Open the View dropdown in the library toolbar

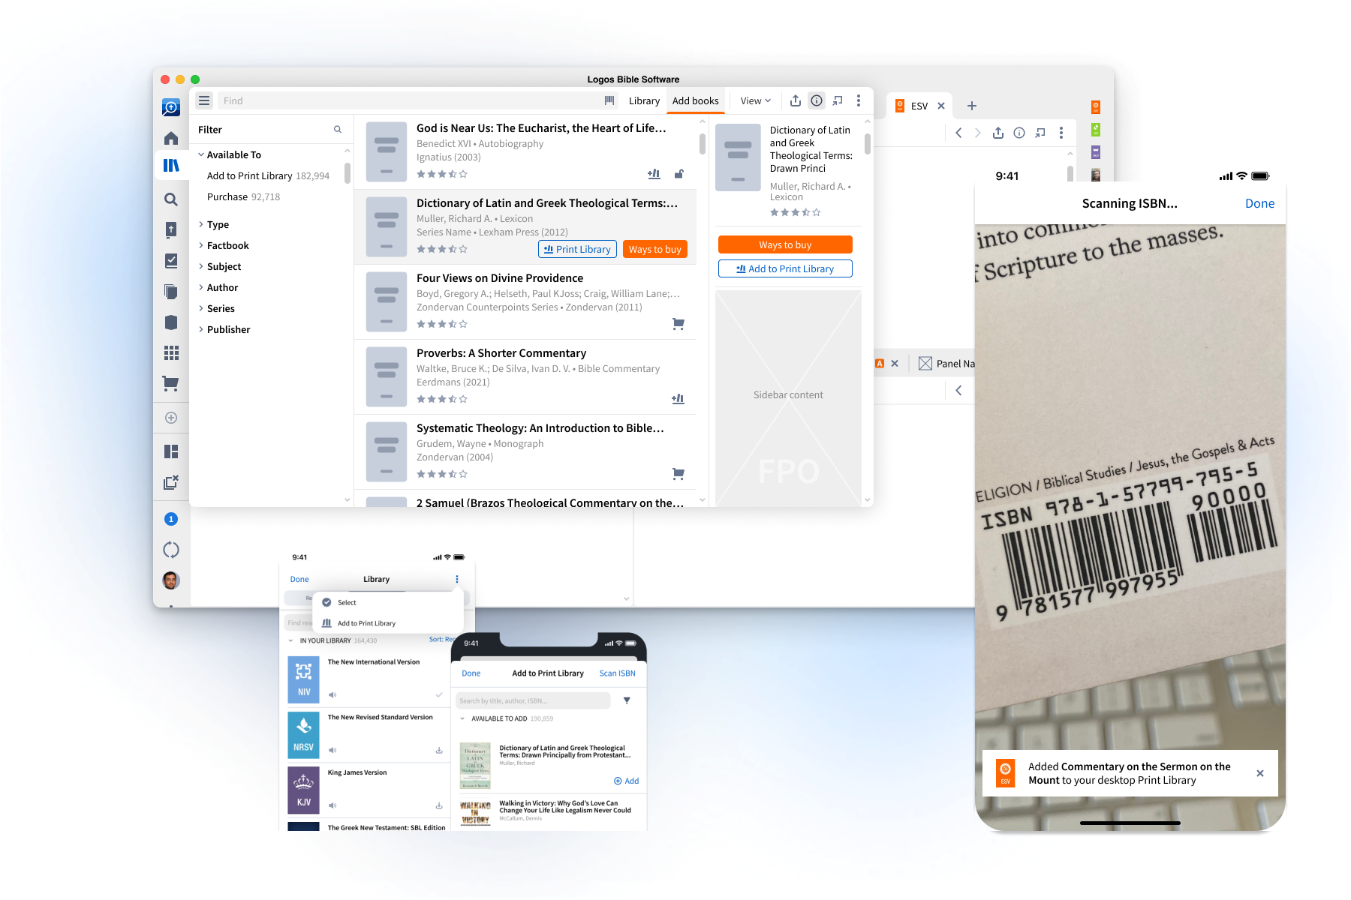click(x=755, y=100)
